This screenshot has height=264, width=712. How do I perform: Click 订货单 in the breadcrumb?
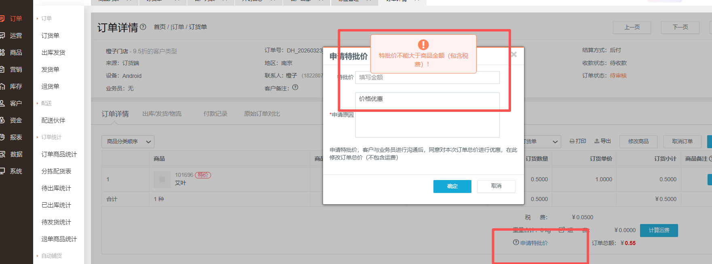(x=198, y=27)
